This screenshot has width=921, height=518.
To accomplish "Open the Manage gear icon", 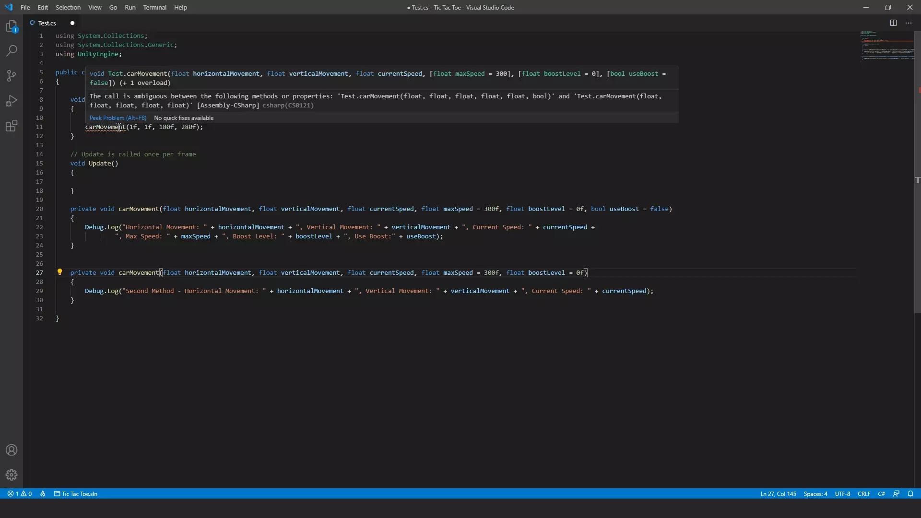I will [12, 475].
